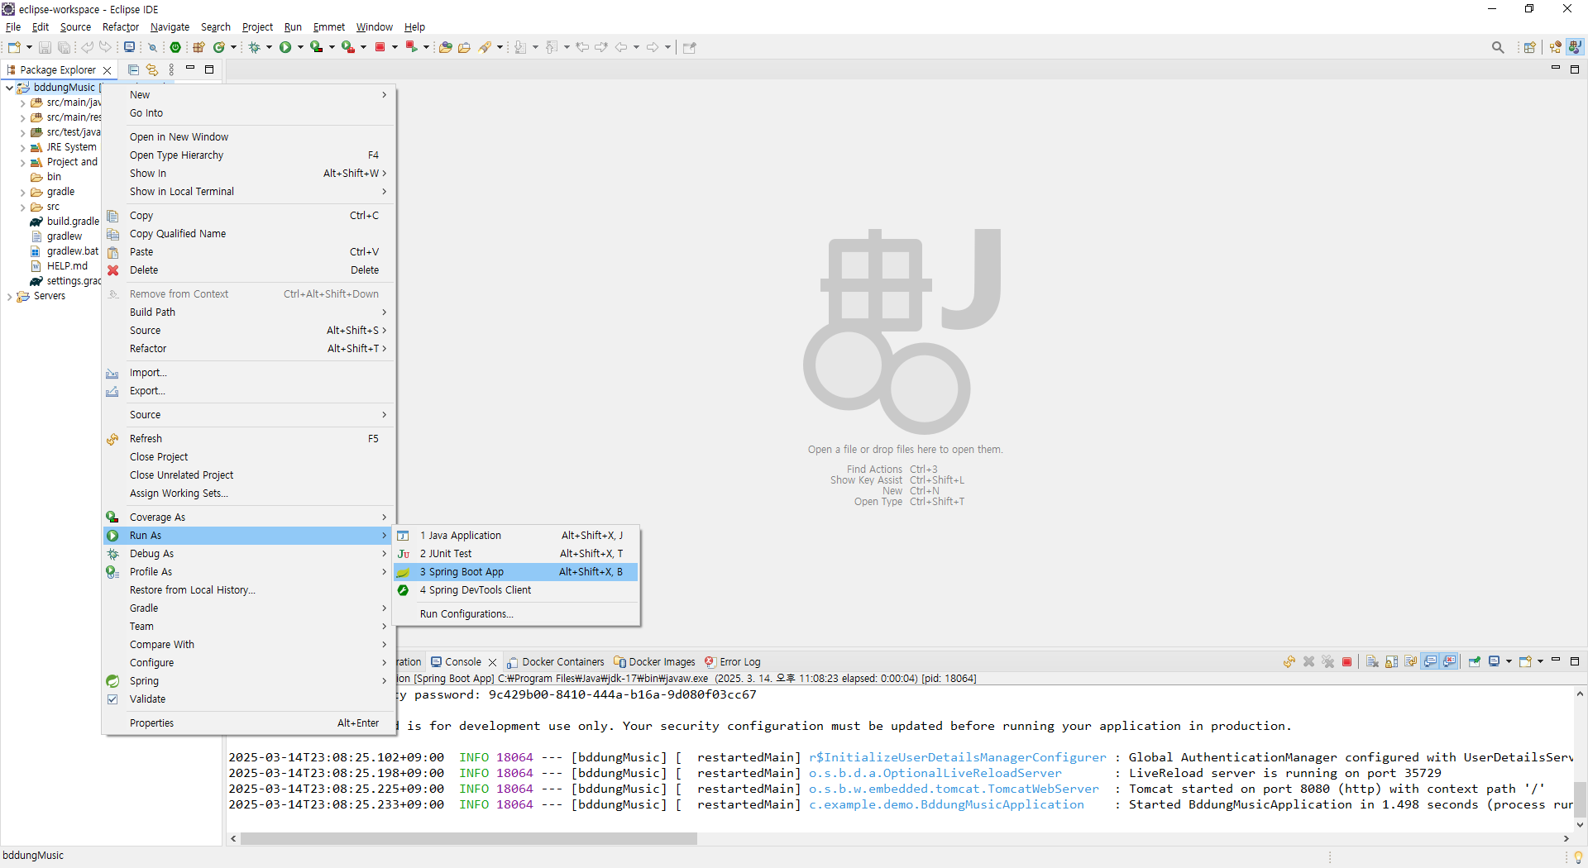Click the Open Console new view icon
Viewport: 1588px width, 868px height.
tap(1526, 661)
